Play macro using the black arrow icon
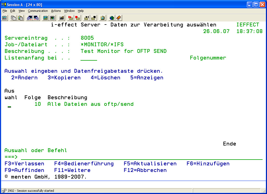This screenshot has height=194, width=267. (87, 18)
